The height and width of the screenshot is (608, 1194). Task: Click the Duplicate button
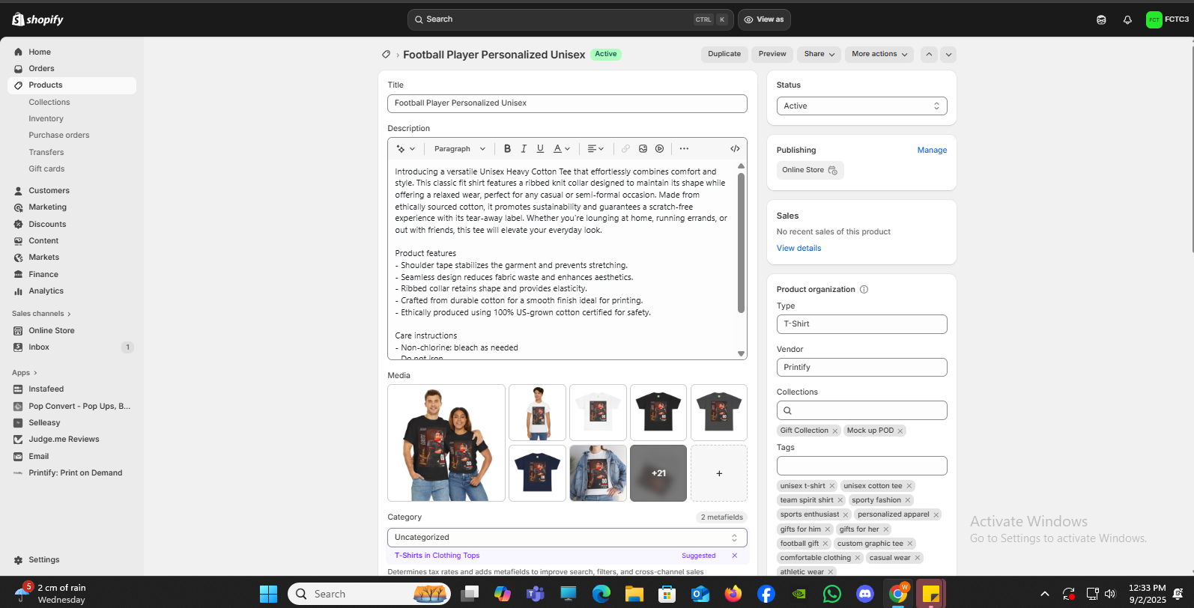pyautogui.click(x=724, y=54)
